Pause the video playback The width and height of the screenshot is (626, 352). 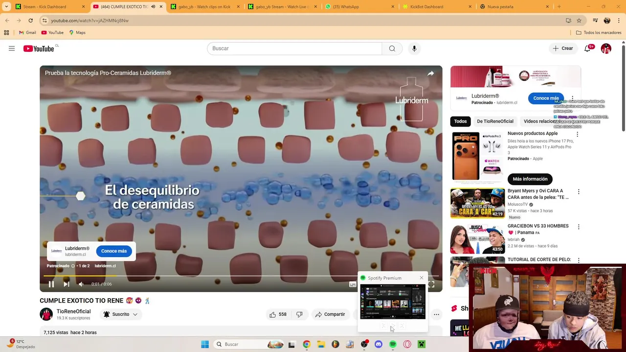coord(51,284)
